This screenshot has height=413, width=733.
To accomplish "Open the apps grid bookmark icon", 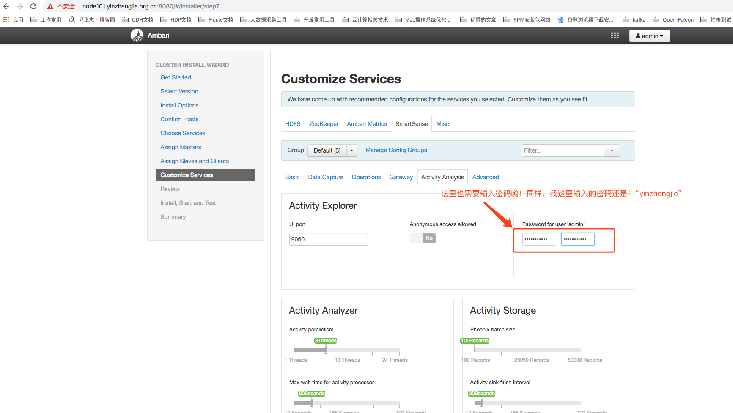I will [x=6, y=19].
